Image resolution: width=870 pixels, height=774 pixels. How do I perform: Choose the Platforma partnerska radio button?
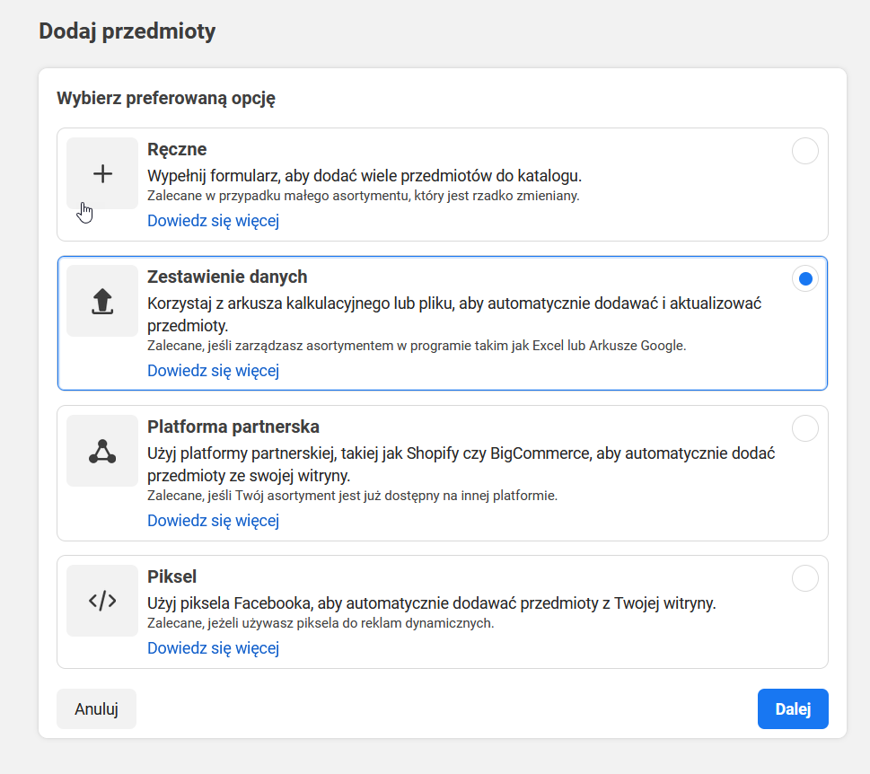point(804,428)
